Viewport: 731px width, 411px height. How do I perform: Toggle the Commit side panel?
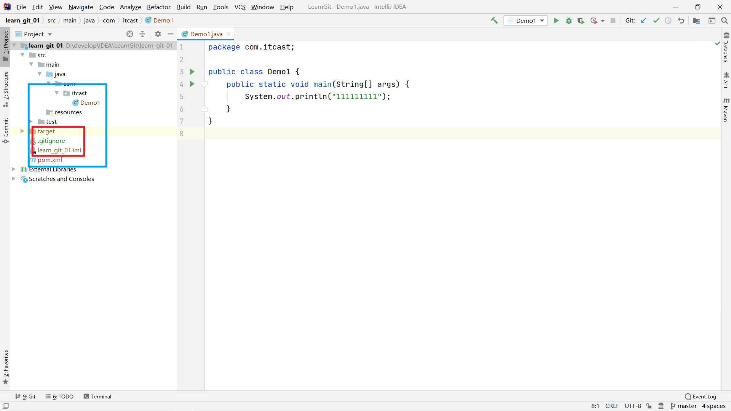(6, 131)
